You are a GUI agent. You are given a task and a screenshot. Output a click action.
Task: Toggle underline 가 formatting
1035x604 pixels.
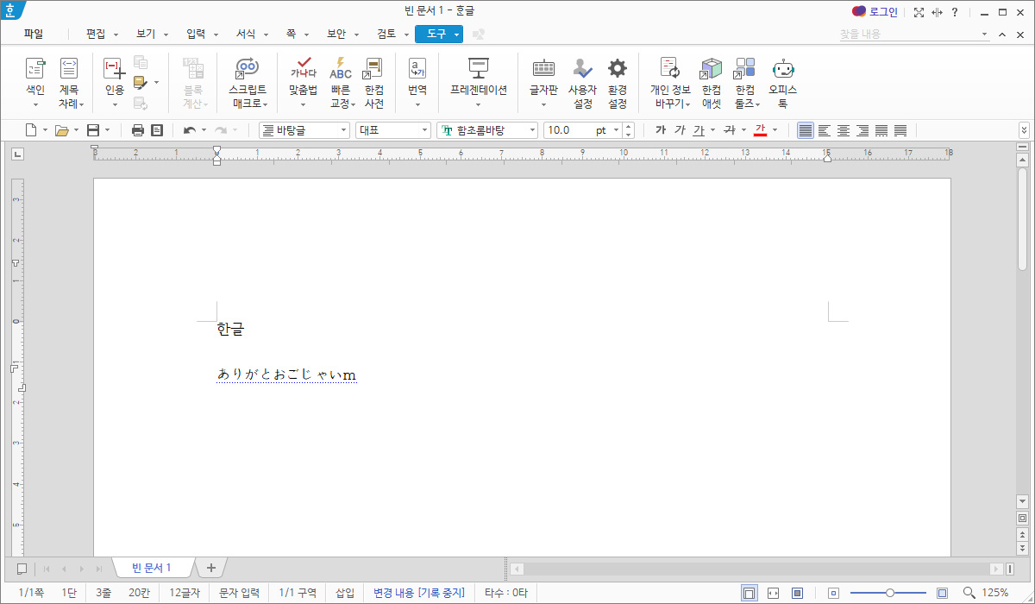point(699,130)
